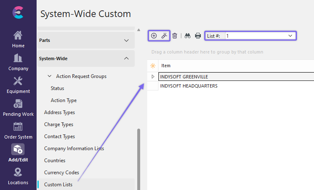Click the binoculars search icon
The height and width of the screenshot is (190, 314).
coord(188,36)
